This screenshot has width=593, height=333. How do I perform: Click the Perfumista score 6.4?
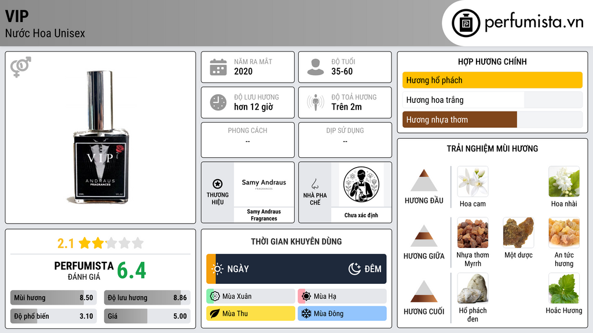point(131,271)
